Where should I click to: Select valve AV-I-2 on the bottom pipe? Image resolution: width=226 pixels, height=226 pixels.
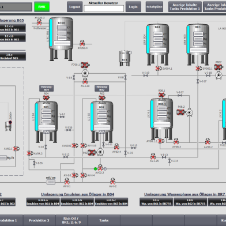click(x=112, y=181)
